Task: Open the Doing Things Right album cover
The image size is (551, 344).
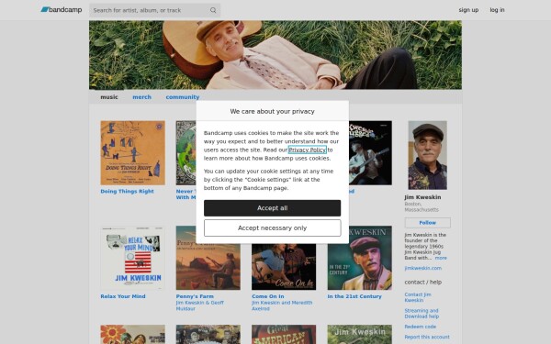Action: [132, 153]
